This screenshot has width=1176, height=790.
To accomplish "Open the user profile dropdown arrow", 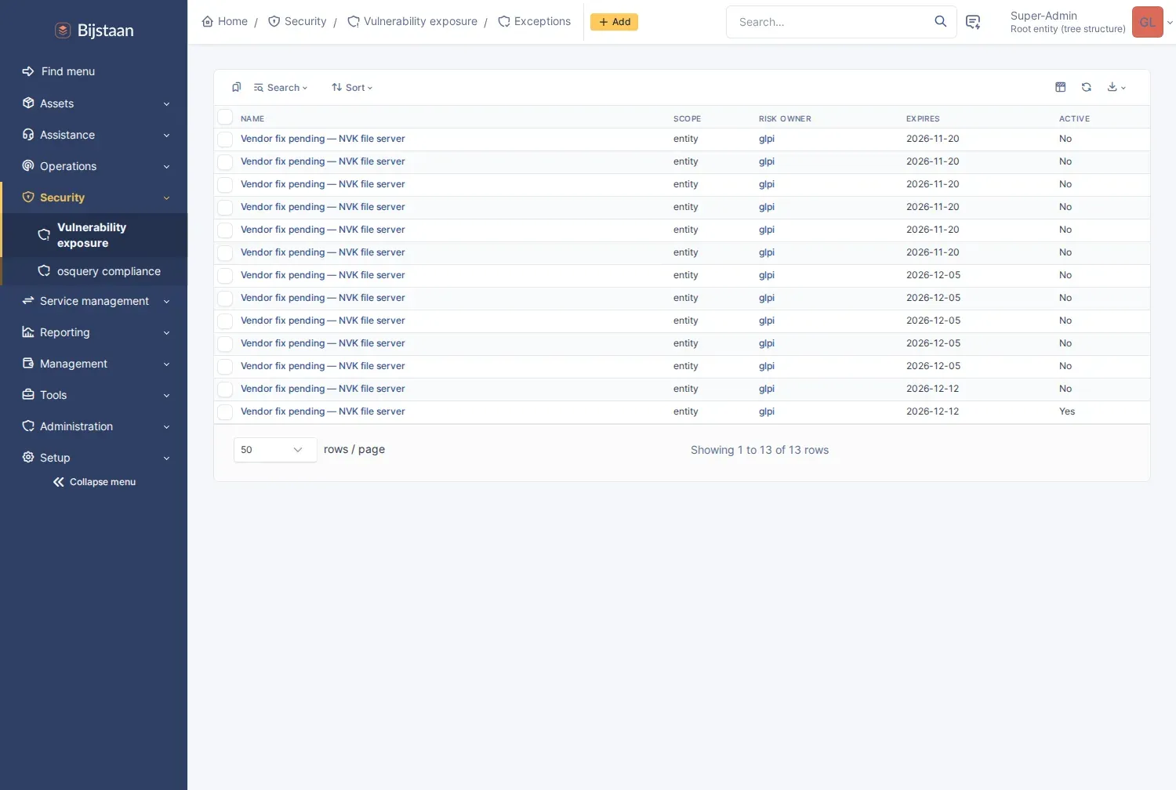I will [1170, 23].
